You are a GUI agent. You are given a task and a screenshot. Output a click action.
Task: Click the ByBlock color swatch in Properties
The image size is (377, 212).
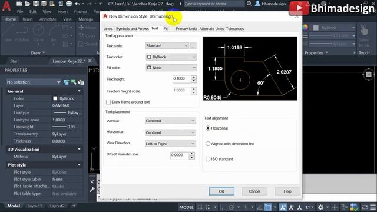[x=55, y=98]
